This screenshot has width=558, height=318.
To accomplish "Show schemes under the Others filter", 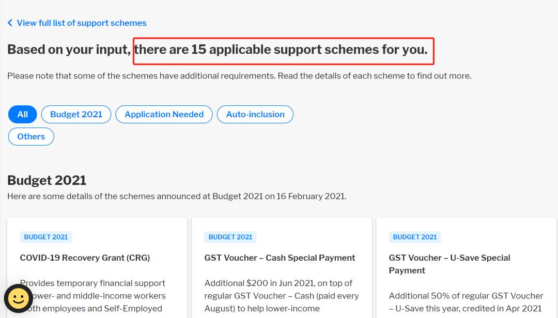I will pyautogui.click(x=31, y=137).
